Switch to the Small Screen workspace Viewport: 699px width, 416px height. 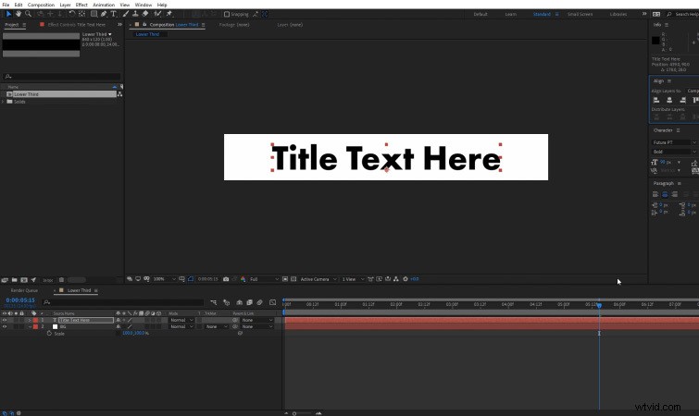coord(580,14)
